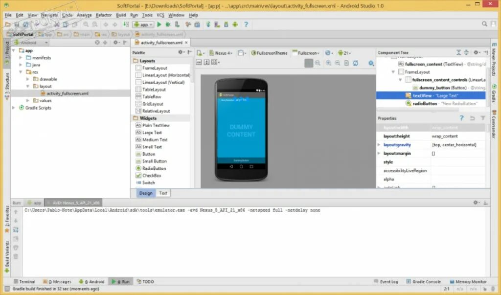Click Collapse All in Component Tree

click(x=466, y=52)
